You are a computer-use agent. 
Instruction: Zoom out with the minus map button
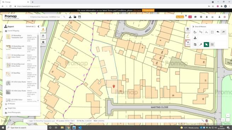coord(228,120)
